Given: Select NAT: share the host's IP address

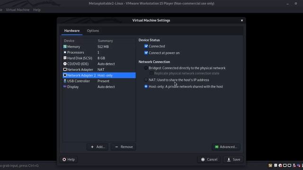Looking at the screenshot, I should click(x=146, y=80).
